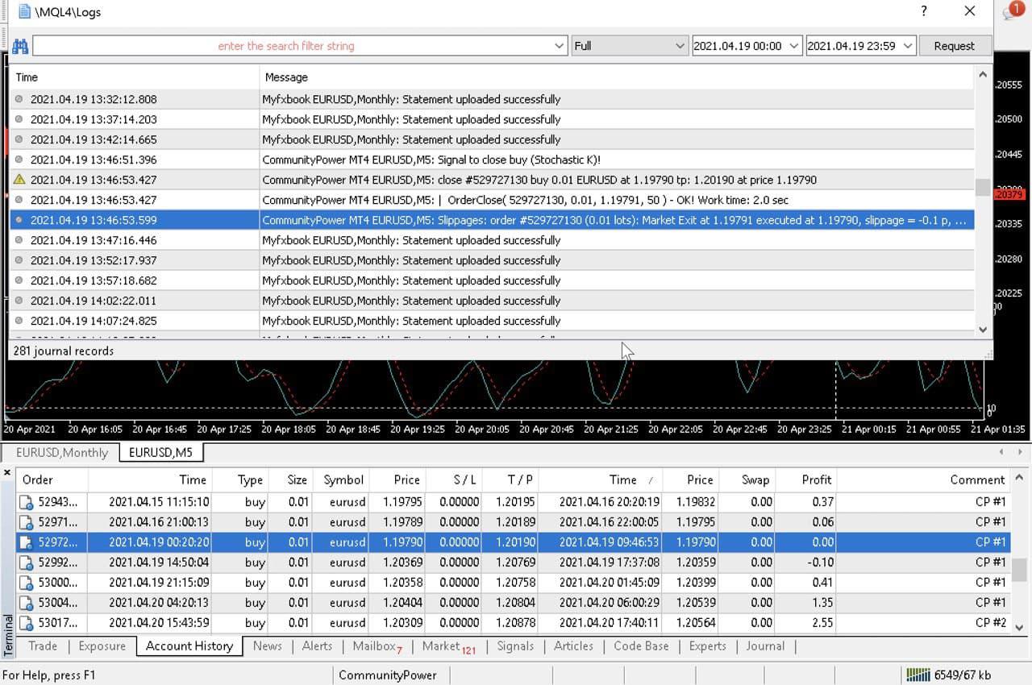This screenshot has width=1032, height=685.
Task: Click the logs scrollbar up arrow
Action: [x=982, y=75]
